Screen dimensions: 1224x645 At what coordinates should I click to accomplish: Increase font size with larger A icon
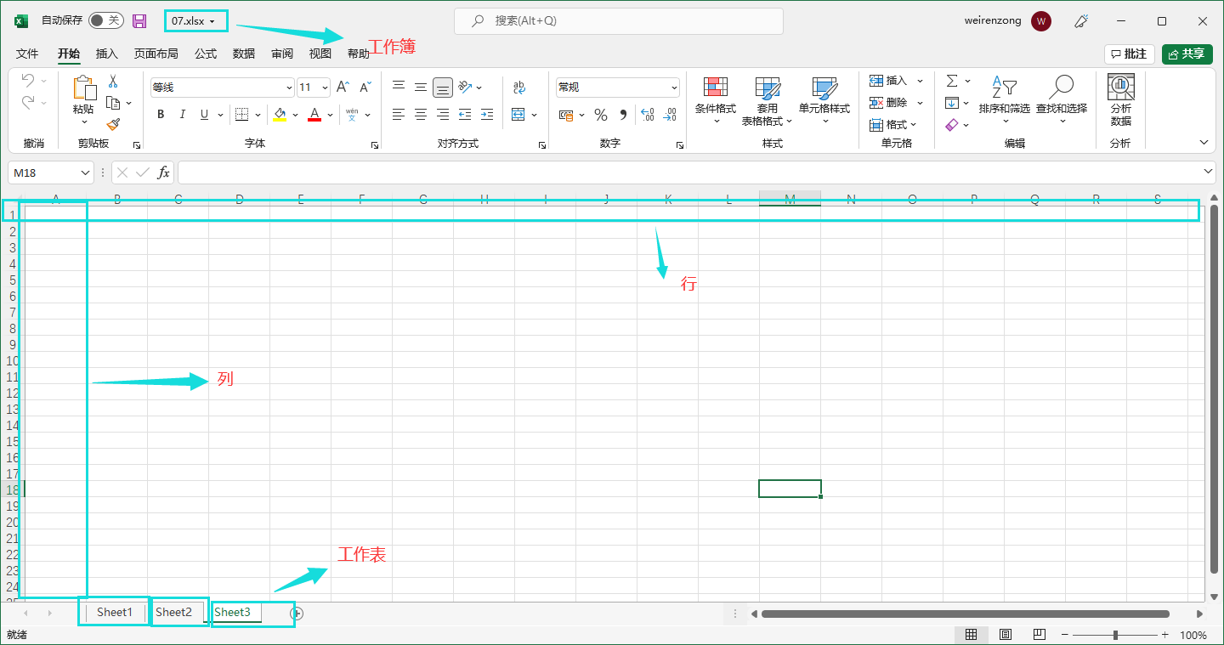pyautogui.click(x=343, y=87)
